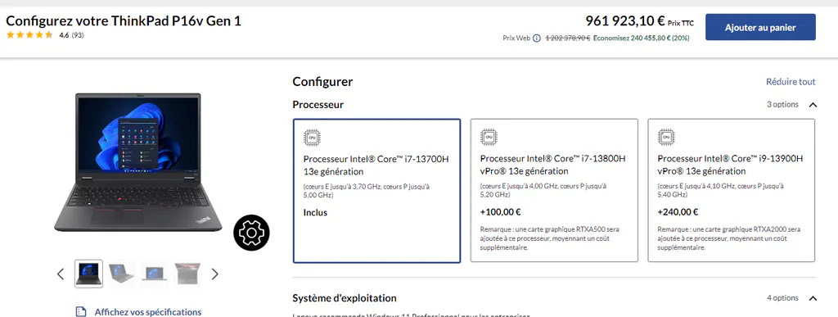The height and width of the screenshot is (317, 838).
Task: Collapse the Système d'exploitation section chevron
Action: click(x=813, y=298)
